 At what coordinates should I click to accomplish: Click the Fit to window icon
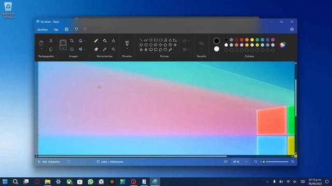[x=226, y=162]
